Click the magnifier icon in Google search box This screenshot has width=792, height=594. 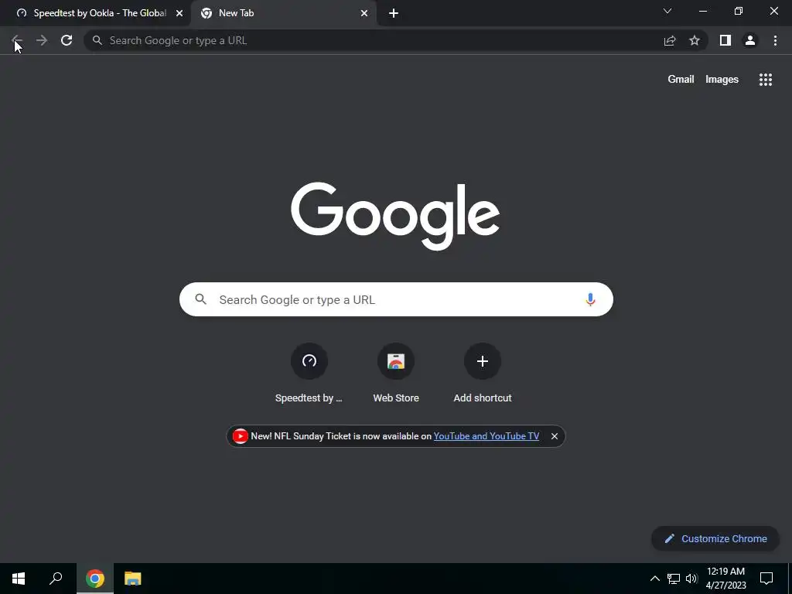(x=200, y=299)
